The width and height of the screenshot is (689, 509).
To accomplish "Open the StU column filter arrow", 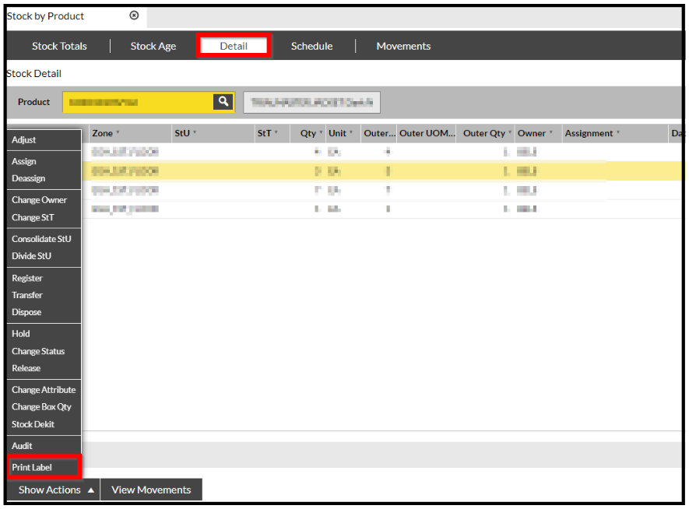I will tap(195, 132).
